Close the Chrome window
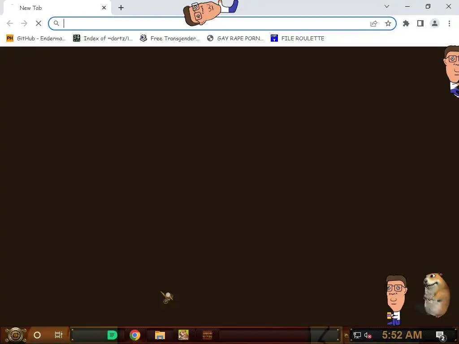Viewport: 459px width, 344px height. (x=448, y=6)
